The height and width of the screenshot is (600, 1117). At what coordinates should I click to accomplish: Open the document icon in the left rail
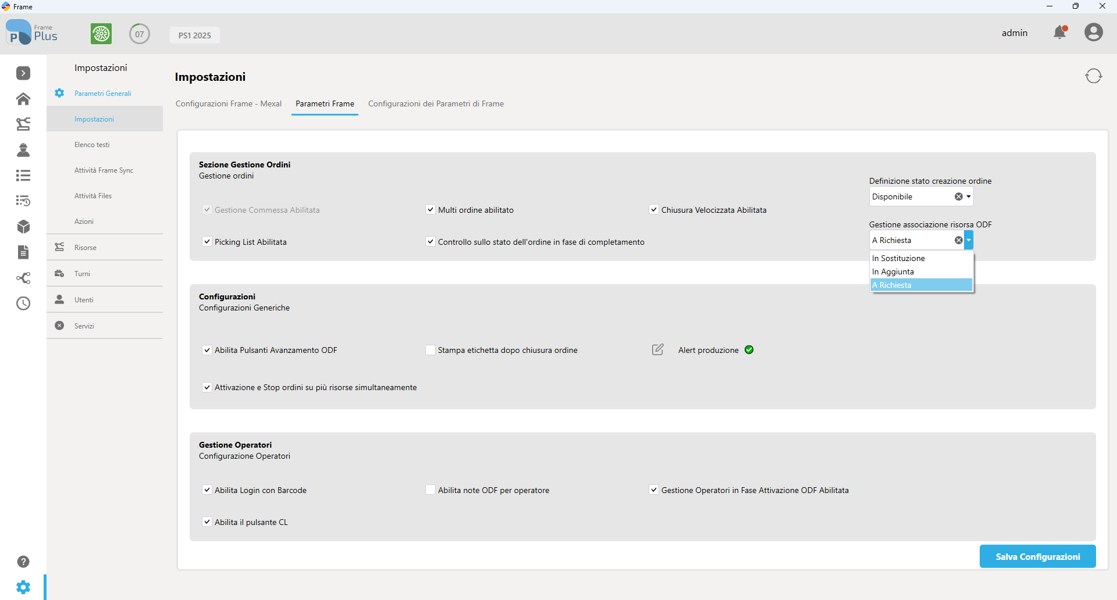pos(23,252)
